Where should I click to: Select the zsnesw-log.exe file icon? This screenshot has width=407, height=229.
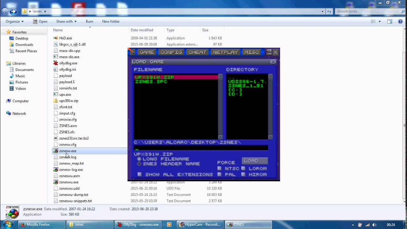56,170
